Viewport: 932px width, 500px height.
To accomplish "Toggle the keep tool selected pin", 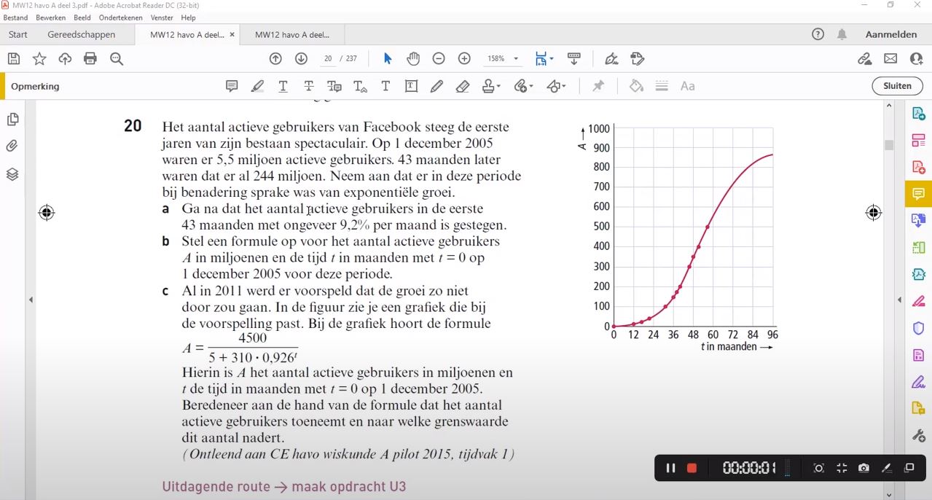I will coord(598,86).
